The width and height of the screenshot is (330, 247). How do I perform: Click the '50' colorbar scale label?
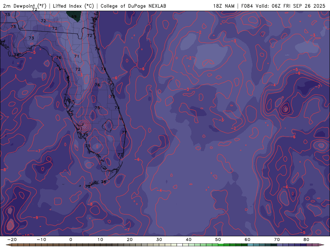[x=218, y=240]
